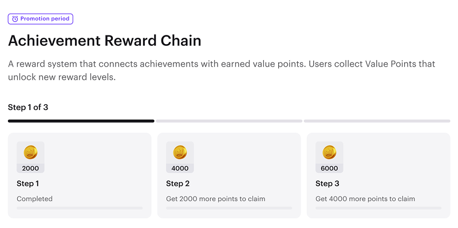The height and width of the screenshot is (228, 458).
Task: Click the Step 1 card's bottom progress bar
Action: pos(80,208)
